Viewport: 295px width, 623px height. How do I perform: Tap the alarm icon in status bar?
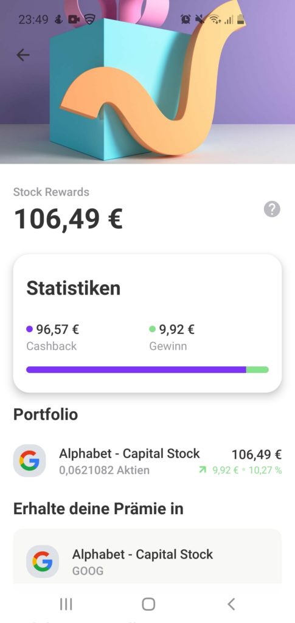(x=186, y=19)
